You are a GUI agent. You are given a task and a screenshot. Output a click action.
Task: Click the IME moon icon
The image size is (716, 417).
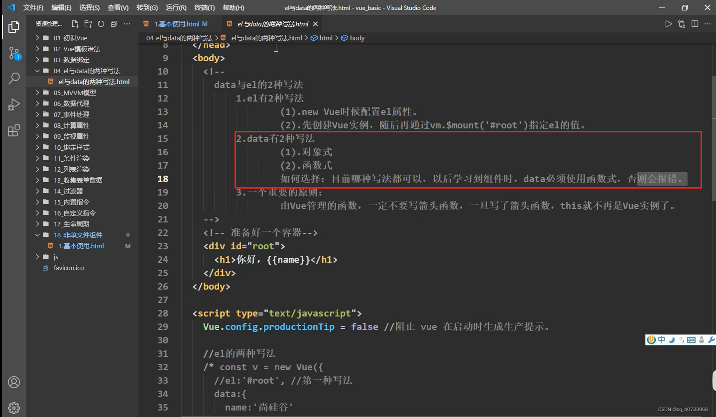point(672,340)
